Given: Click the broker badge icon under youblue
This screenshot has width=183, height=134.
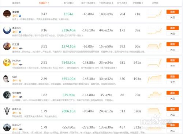Looking at the screenshot, I should [20, 64].
